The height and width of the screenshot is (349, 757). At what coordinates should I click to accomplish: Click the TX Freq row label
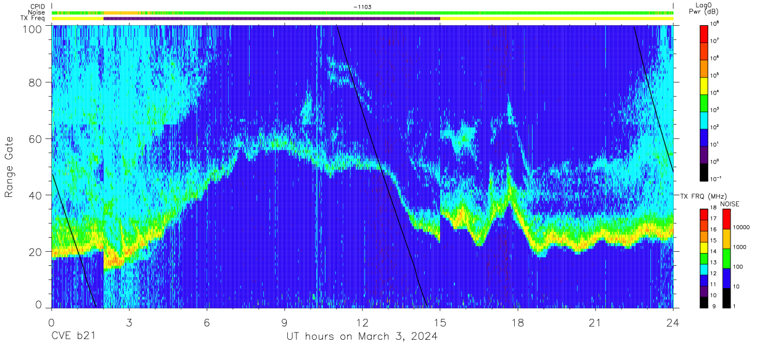(x=33, y=18)
